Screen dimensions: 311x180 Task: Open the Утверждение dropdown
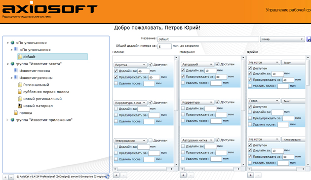[130, 141]
